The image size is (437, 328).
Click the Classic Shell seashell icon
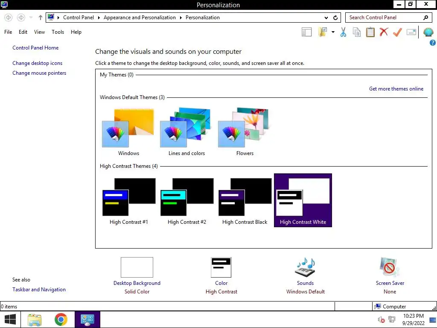[428, 32]
